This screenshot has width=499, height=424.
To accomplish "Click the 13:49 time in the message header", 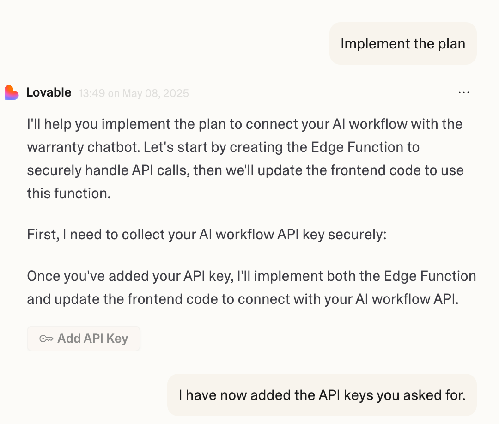I will point(91,93).
